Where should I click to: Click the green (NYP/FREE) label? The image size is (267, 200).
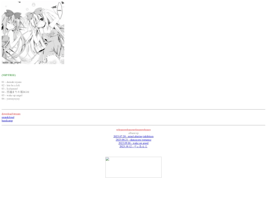tap(9, 75)
